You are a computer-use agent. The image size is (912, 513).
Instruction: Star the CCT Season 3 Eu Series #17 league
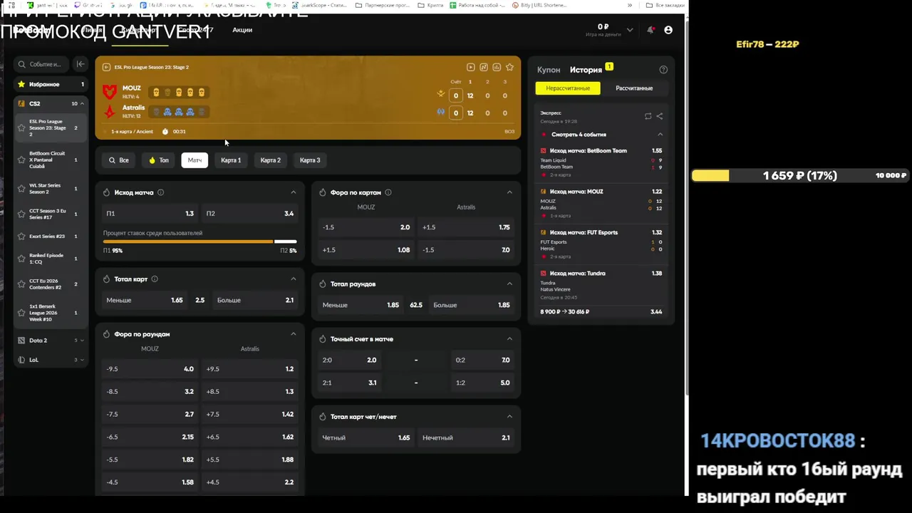tap(21, 214)
